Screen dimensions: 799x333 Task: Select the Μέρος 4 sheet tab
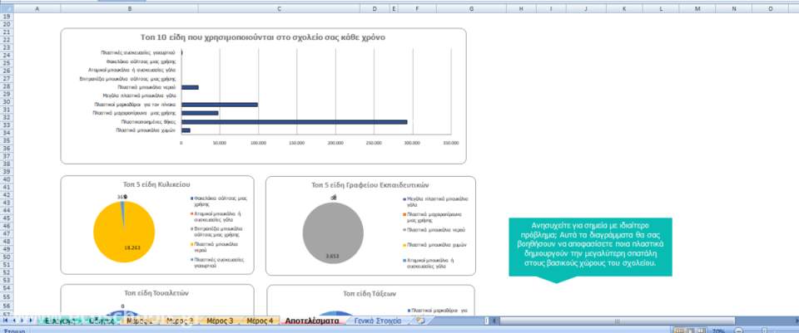click(x=260, y=320)
